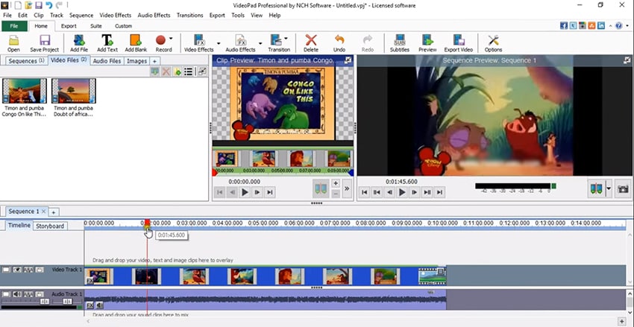634x327 pixels.
Task: Click the blue help question mark icon
Action: pos(618,25)
